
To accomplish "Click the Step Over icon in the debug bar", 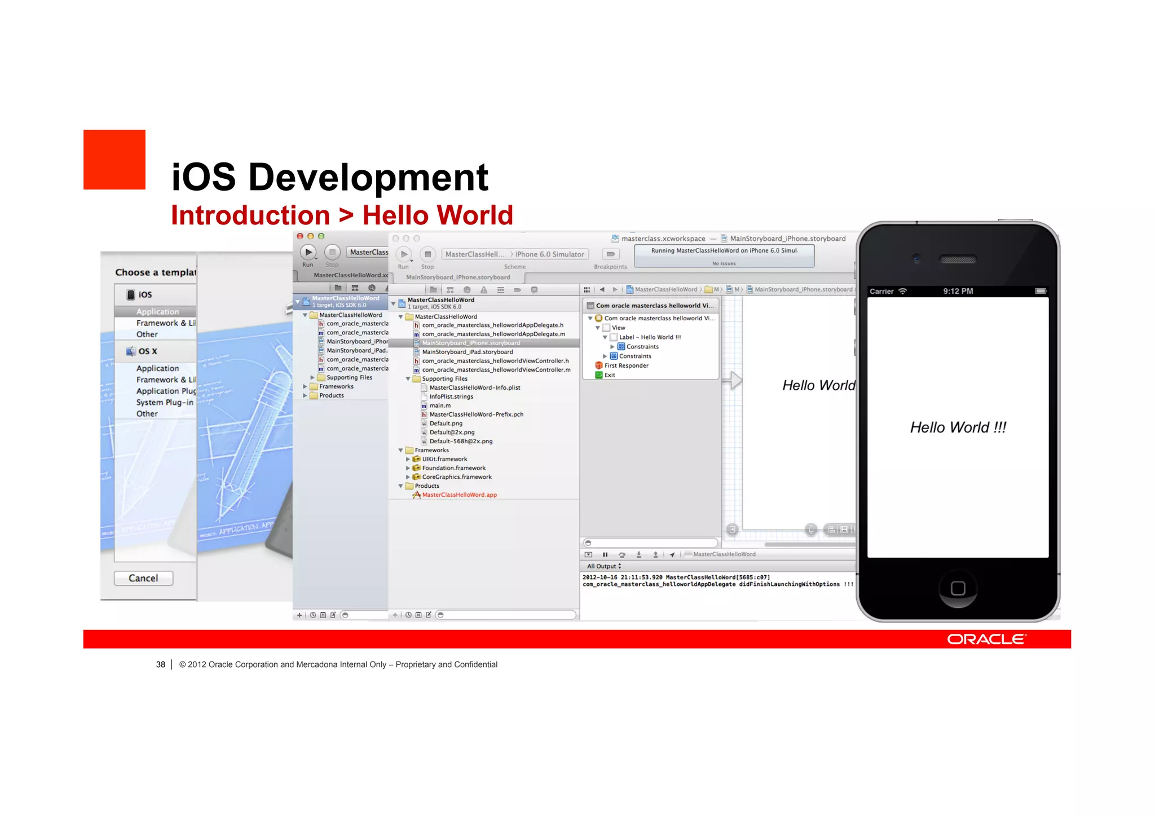I will point(622,555).
